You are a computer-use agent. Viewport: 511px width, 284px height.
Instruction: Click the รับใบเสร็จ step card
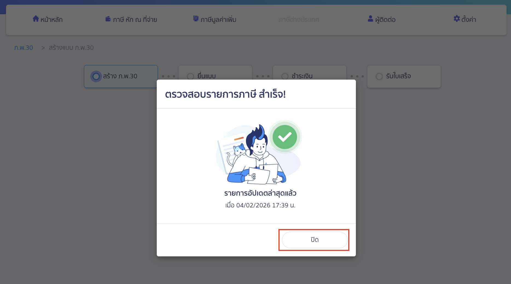tap(404, 76)
